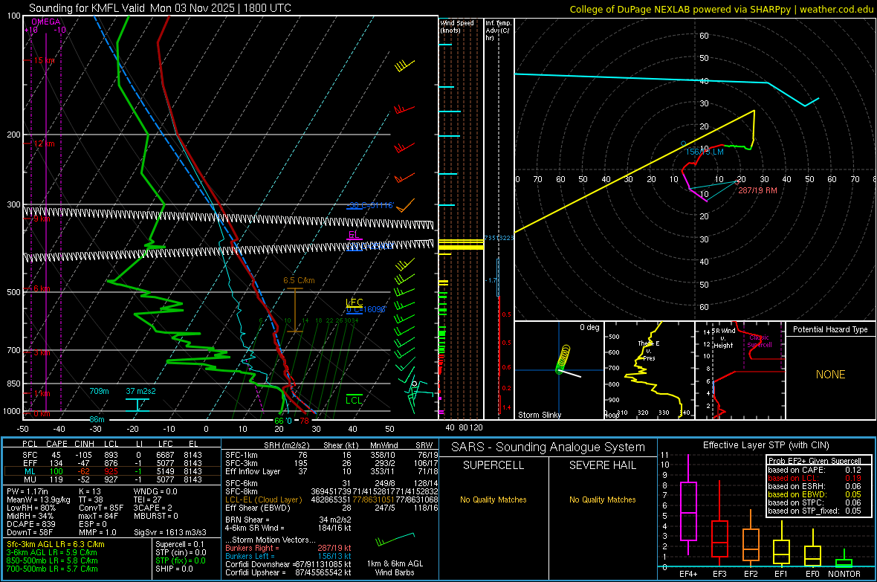
Task: Click the 'Storm Slinky' label
Action: click(539, 415)
